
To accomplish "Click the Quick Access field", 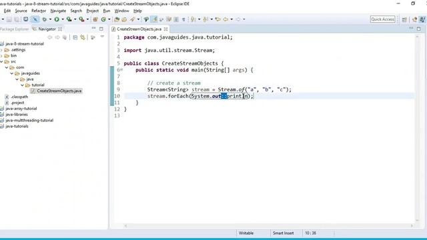I will (382, 19).
